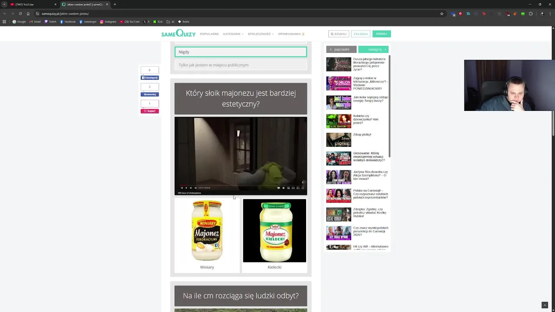Expand the Społeczność dropdown menu
Image resolution: width=555 pixels, height=312 pixels.
261,34
